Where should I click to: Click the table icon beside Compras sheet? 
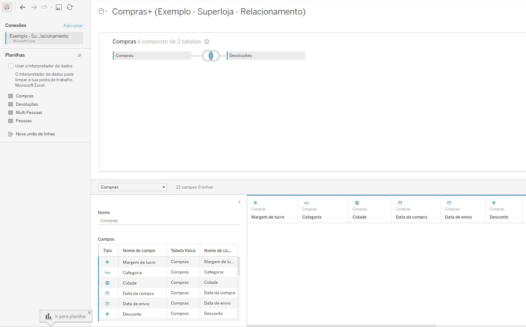11,96
